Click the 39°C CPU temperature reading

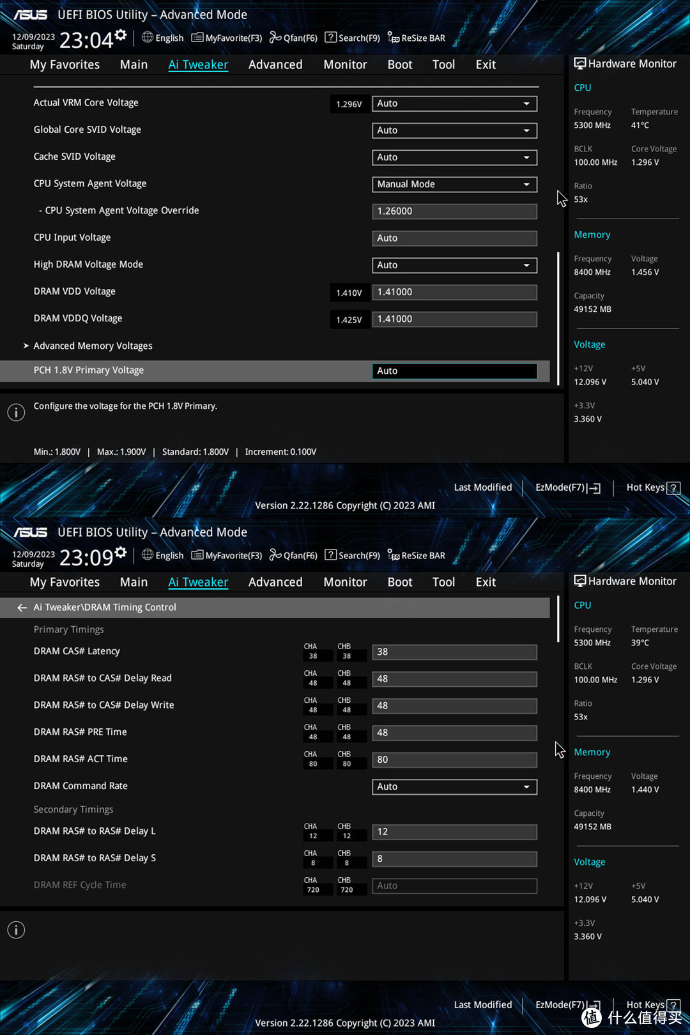[640, 643]
